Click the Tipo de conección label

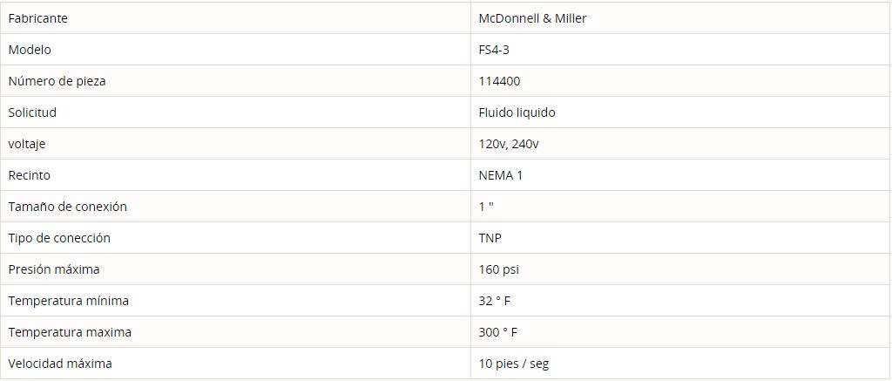tap(59, 238)
